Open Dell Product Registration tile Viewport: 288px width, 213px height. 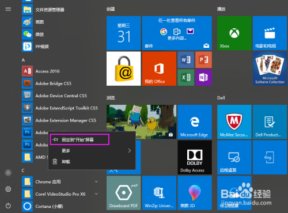(270, 122)
